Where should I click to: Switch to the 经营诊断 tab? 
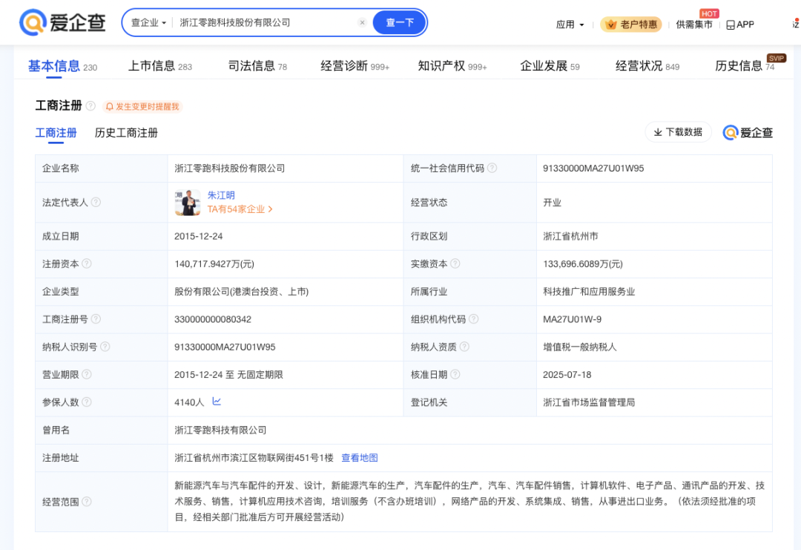[355, 67]
